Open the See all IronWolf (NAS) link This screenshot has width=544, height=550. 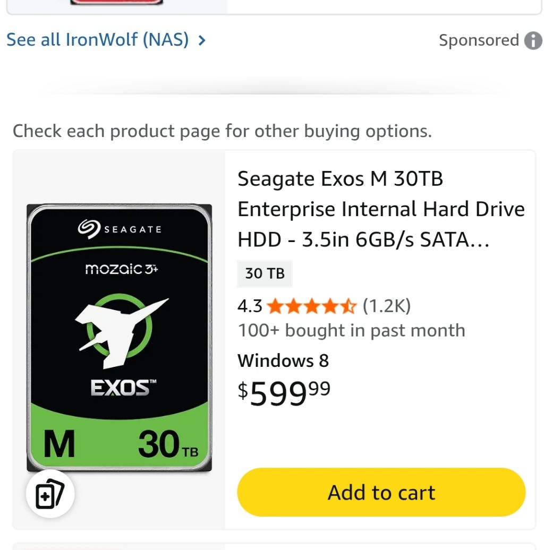(x=98, y=40)
